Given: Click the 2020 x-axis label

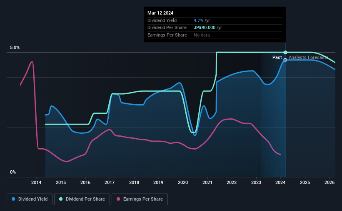Looking at the screenshot, I should click(183, 182).
